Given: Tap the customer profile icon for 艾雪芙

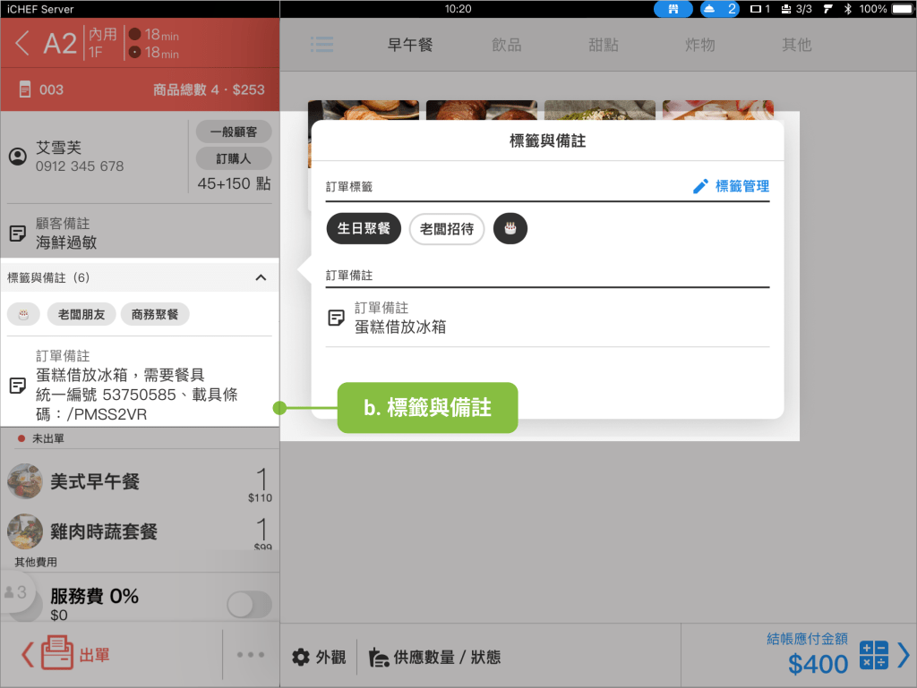Looking at the screenshot, I should click(17, 157).
